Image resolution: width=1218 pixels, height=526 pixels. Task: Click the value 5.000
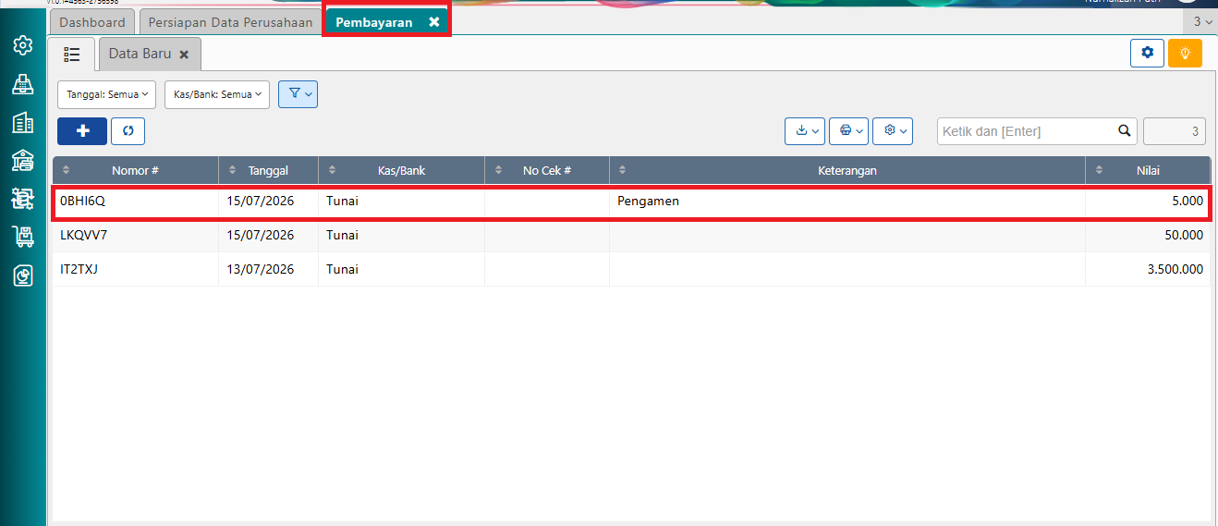[x=1188, y=201]
